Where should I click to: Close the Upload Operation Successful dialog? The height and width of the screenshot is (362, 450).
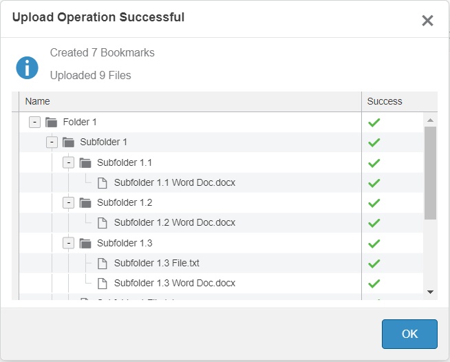(427, 21)
